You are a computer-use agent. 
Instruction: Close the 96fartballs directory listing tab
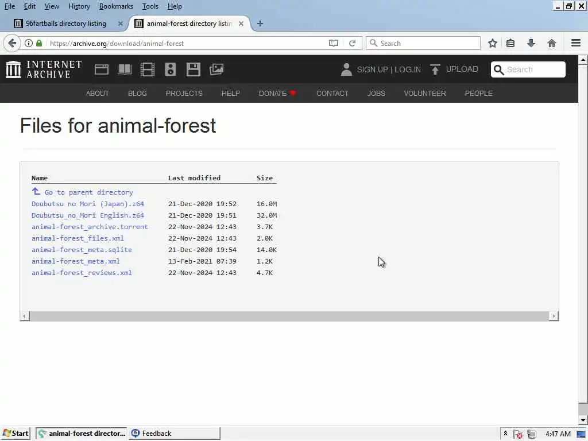(x=121, y=24)
